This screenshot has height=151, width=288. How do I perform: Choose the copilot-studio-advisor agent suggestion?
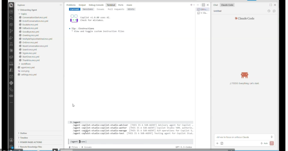pos(133,125)
